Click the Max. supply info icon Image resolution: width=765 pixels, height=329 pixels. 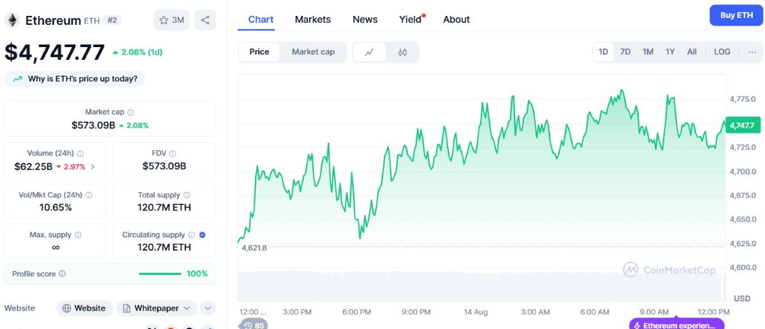[78, 235]
